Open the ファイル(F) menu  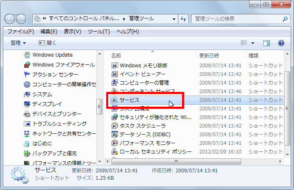(x=21, y=32)
